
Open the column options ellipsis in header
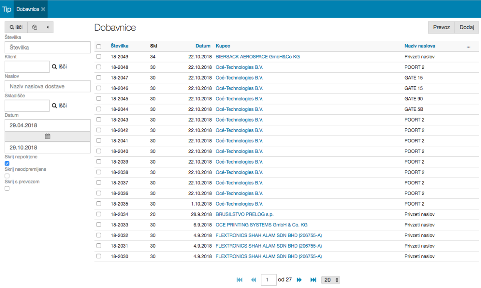(468, 46)
